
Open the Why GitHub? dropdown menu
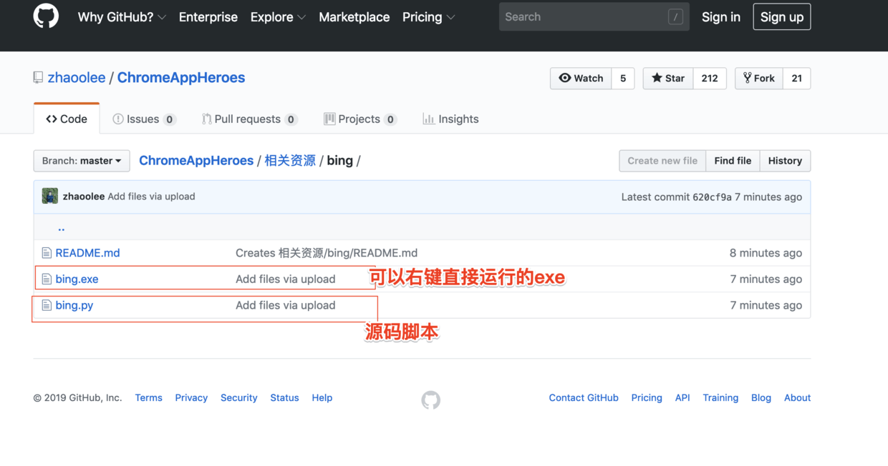(x=122, y=17)
